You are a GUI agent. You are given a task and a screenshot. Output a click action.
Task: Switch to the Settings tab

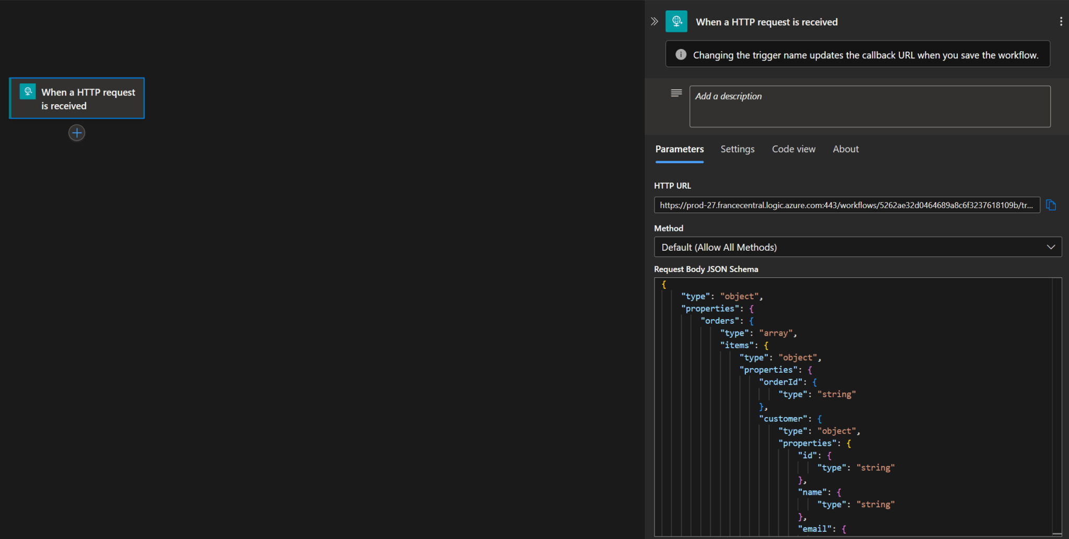[x=737, y=149]
